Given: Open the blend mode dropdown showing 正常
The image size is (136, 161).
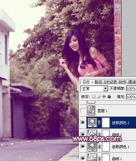Looking at the screenshot, I should pos(94,88).
